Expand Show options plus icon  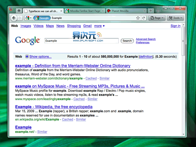27,57
